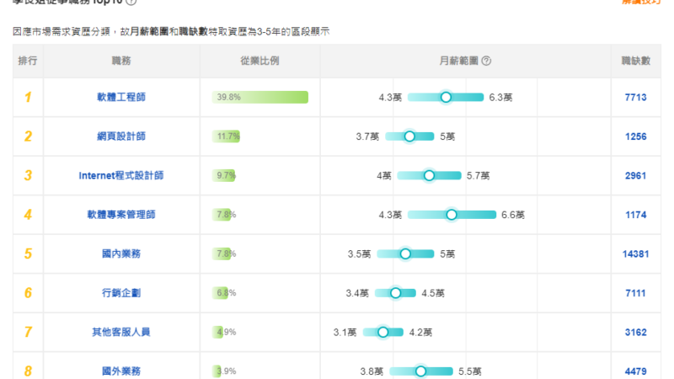Click the 39.8% employment ratio bar

259,98
